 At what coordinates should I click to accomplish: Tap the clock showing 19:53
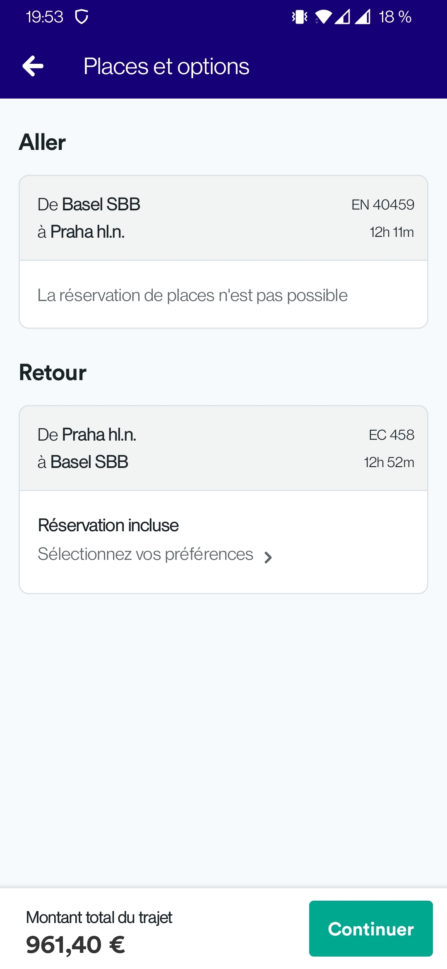[x=44, y=17]
